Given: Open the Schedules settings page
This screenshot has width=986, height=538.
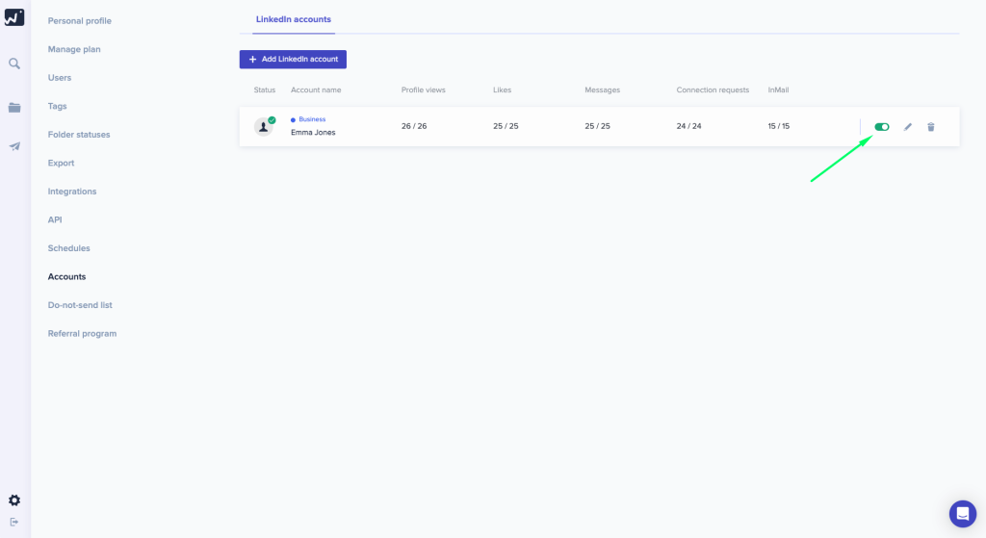Looking at the screenshot, I should pyautogui.click(x=68, y=248).
